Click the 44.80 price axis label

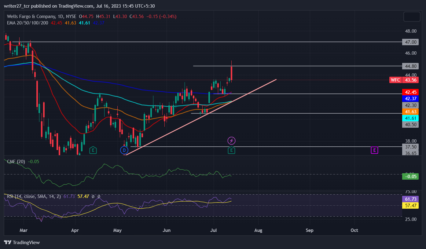[410, 66]
